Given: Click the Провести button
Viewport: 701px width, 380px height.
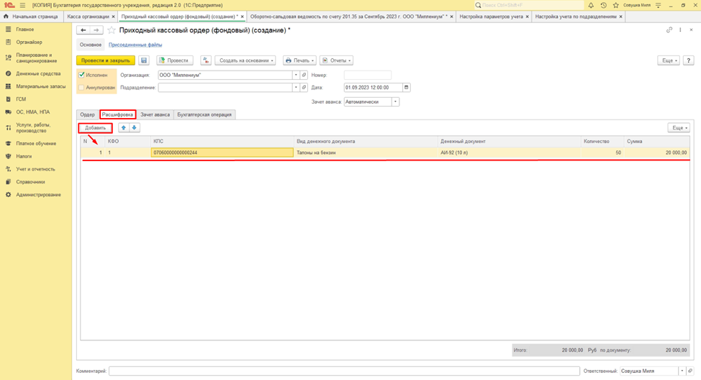Looking at the screenshot, I should pyautogui.click(x=174, y=60).
